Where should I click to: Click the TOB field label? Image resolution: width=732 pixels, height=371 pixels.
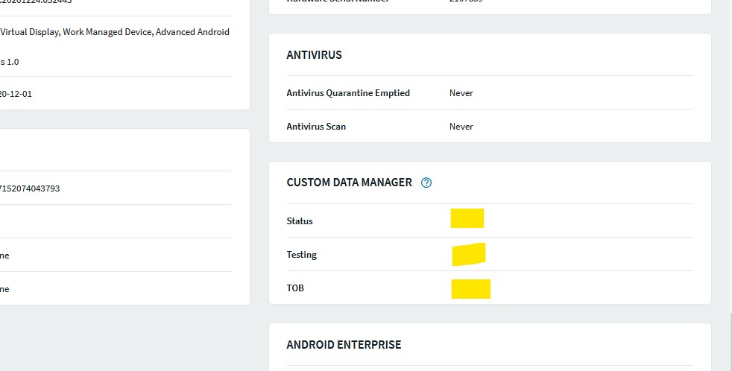coord(295,288)
